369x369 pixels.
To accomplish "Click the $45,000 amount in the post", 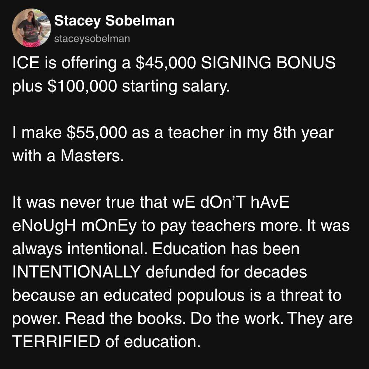I will click(x=164, y=63).
